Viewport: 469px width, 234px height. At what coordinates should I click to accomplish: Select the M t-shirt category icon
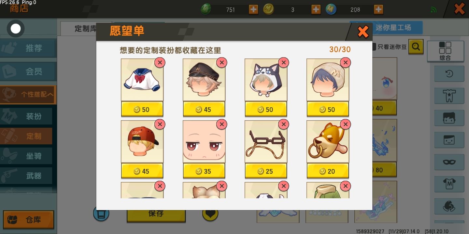tap(449, 184)
